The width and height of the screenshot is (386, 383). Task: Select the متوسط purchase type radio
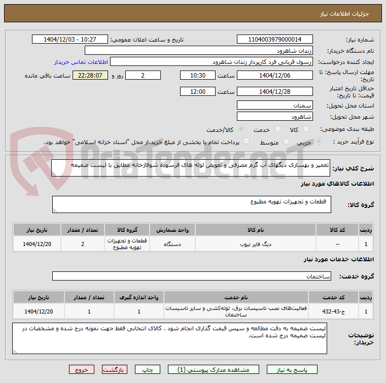click(286, 142)
